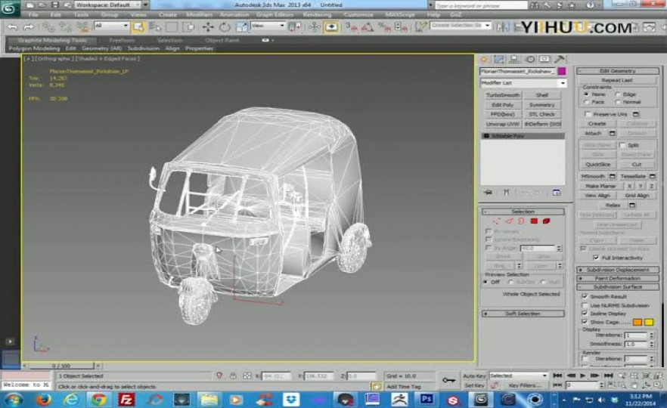Select the Edge constraint radio button
This screenshot has height=408, width=667.
(x=618, y=94)
